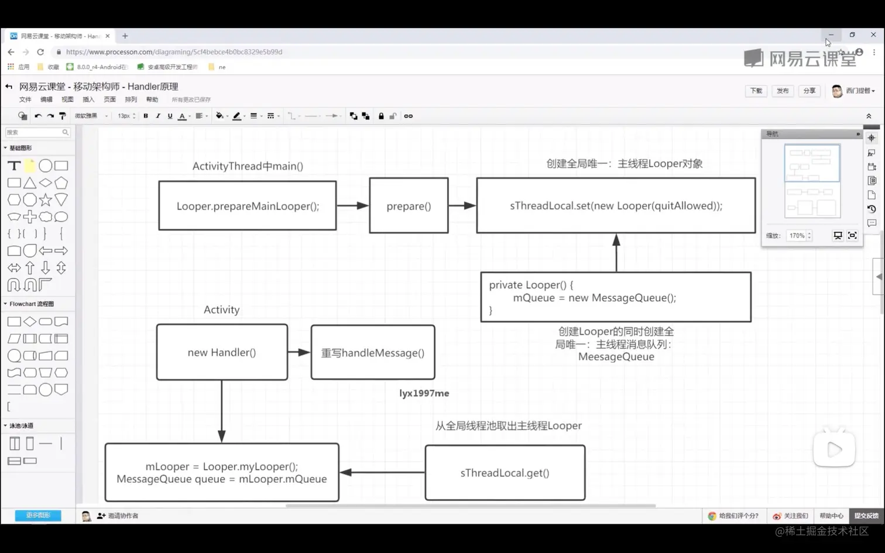885x553 pixels.
Task: Lock the selected shape
Action: pyautogui.click(x=381, y=116)
